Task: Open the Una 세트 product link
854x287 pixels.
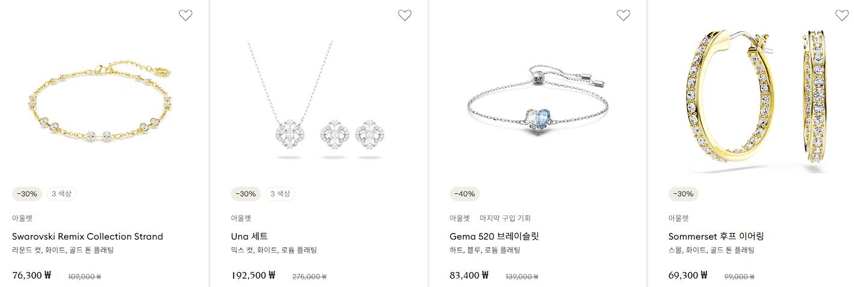Action: click(x=249, y=237)
